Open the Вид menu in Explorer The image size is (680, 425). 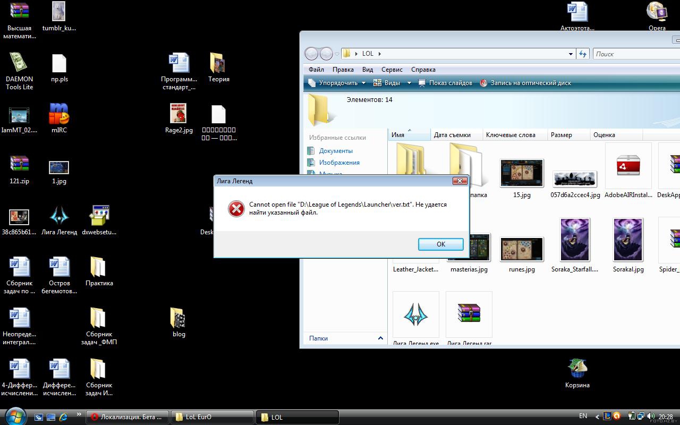[368, 70]
